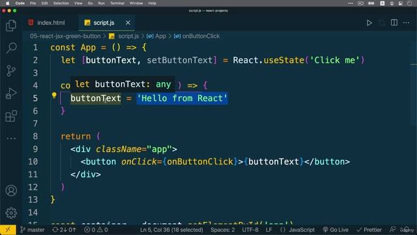
Task: Click buttonText on line 5
Action: tap(96, 99)
